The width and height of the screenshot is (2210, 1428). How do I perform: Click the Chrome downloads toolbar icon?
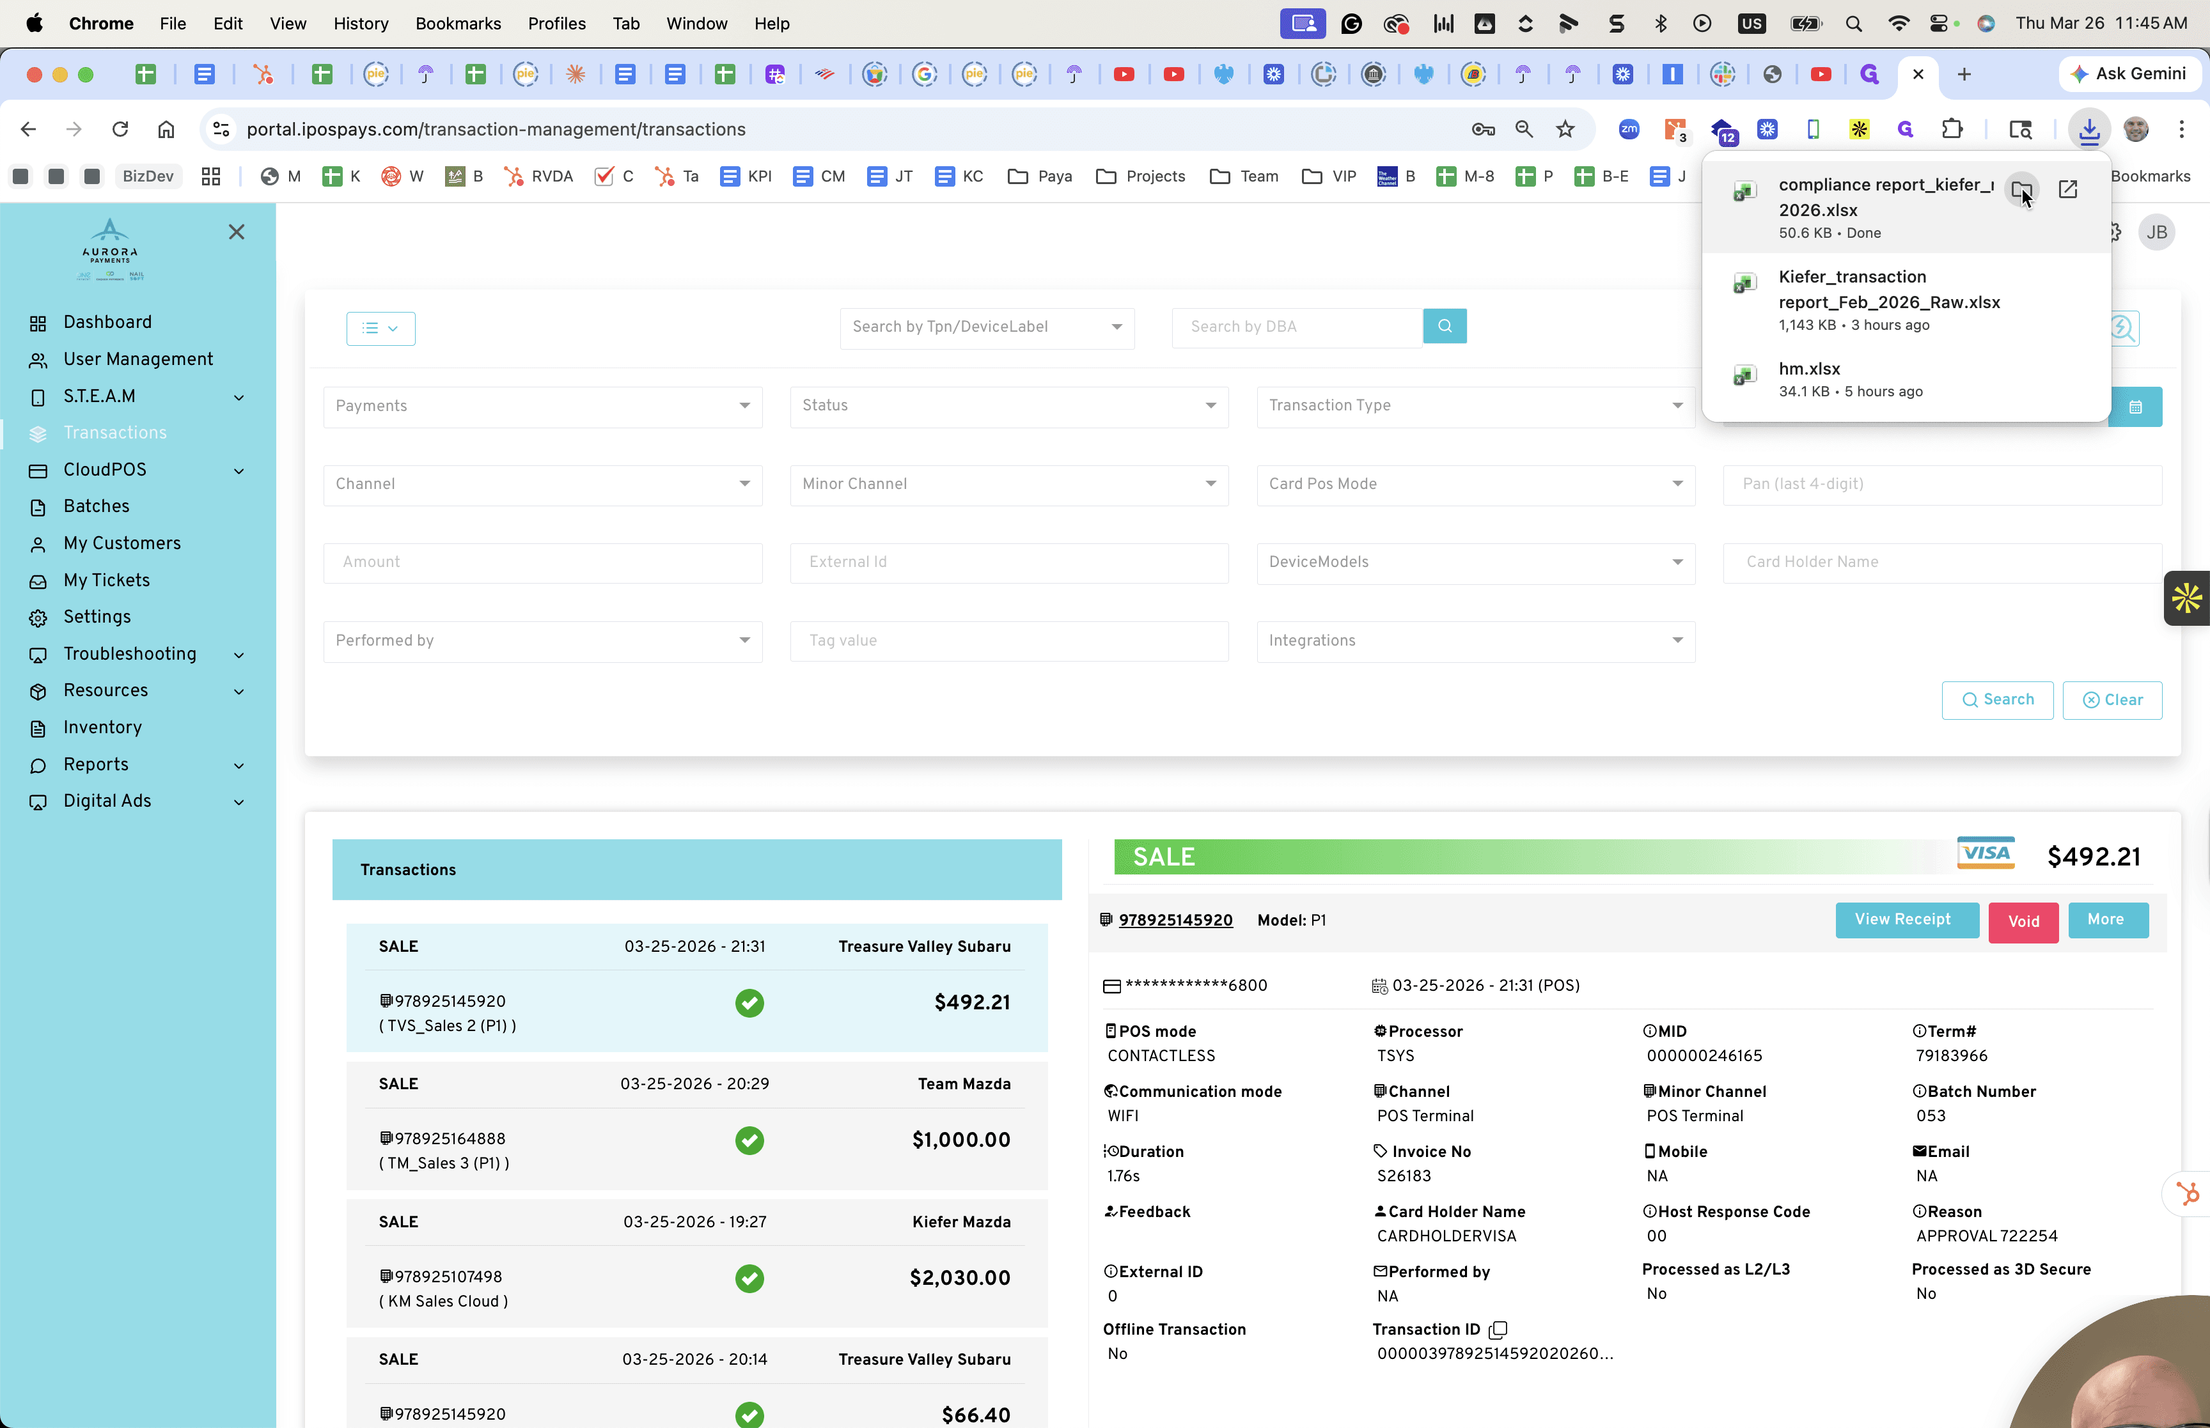coord(2089,130)
